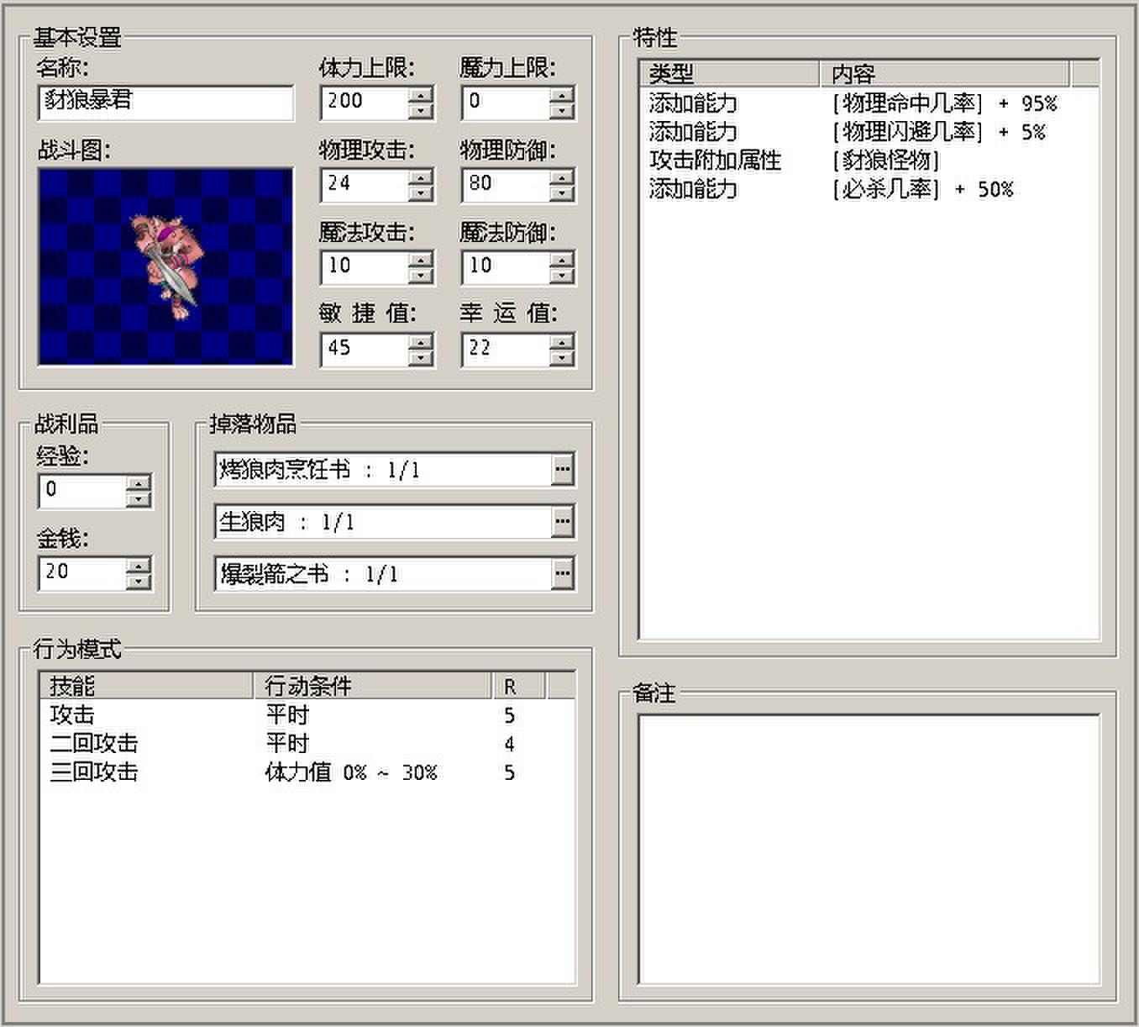Select the 三回攻击 action row

(307, 772)
